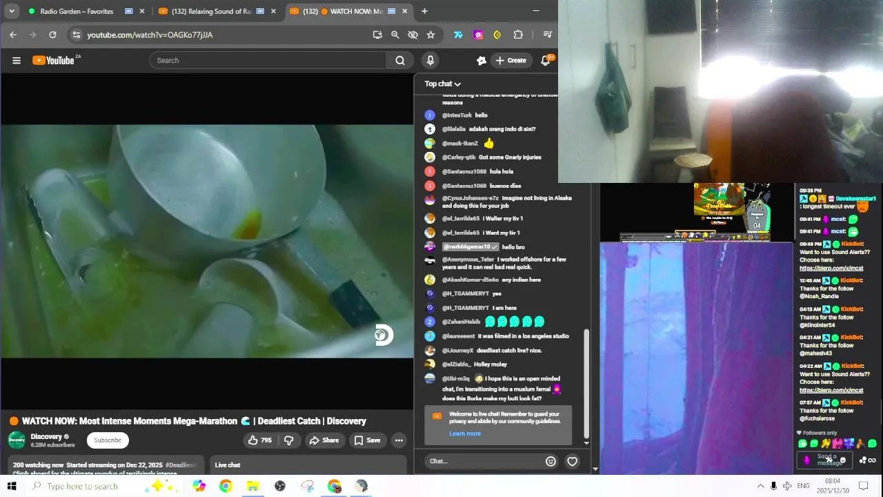Viewport: 883px width, 497px height.
Task: Open the taskbar microphone tray icon
Action: 774,486
